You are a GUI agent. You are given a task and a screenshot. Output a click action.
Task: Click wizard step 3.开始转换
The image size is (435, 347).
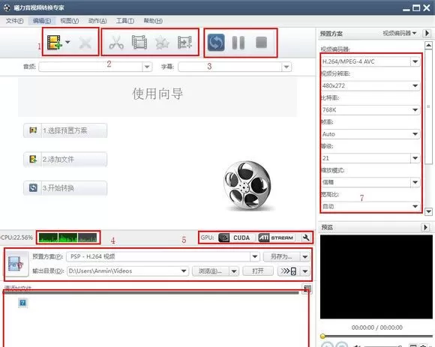[65, 188]
